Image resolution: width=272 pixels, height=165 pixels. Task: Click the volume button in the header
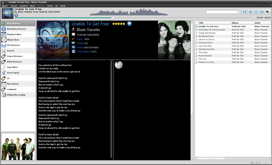tap(268, 12)
